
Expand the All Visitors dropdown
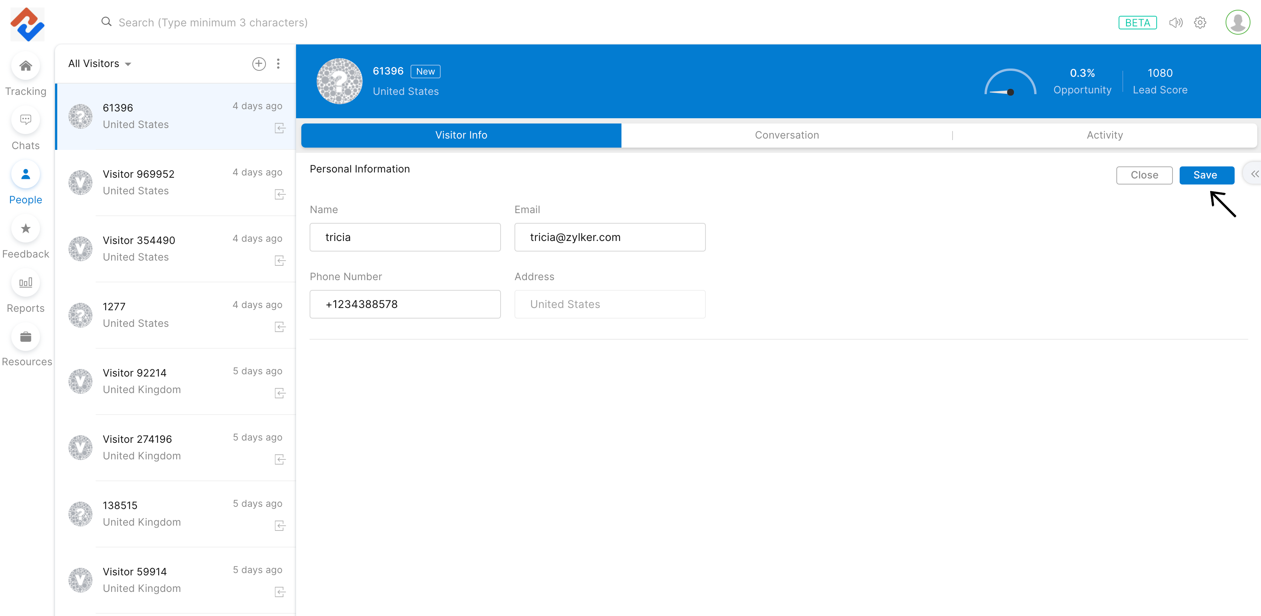[100, 64]
